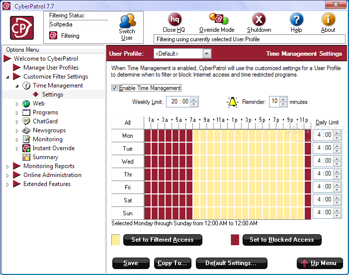
Task: Decrease the Reminder minutes value
Action: pos(283,104)
